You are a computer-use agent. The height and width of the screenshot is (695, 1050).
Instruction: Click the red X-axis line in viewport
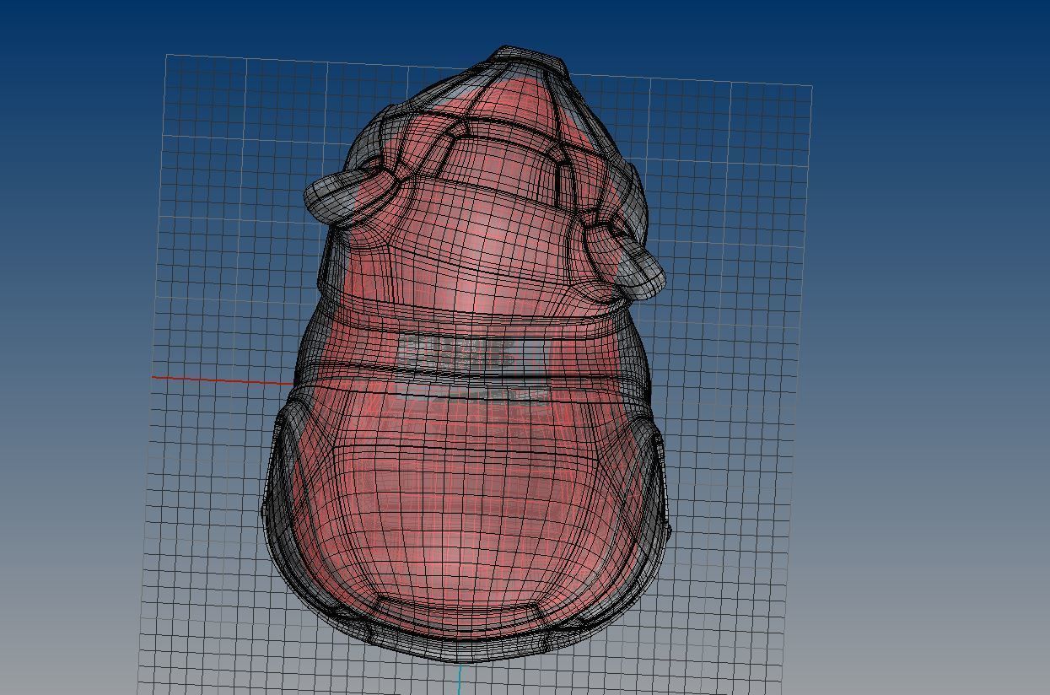[223, 380]
